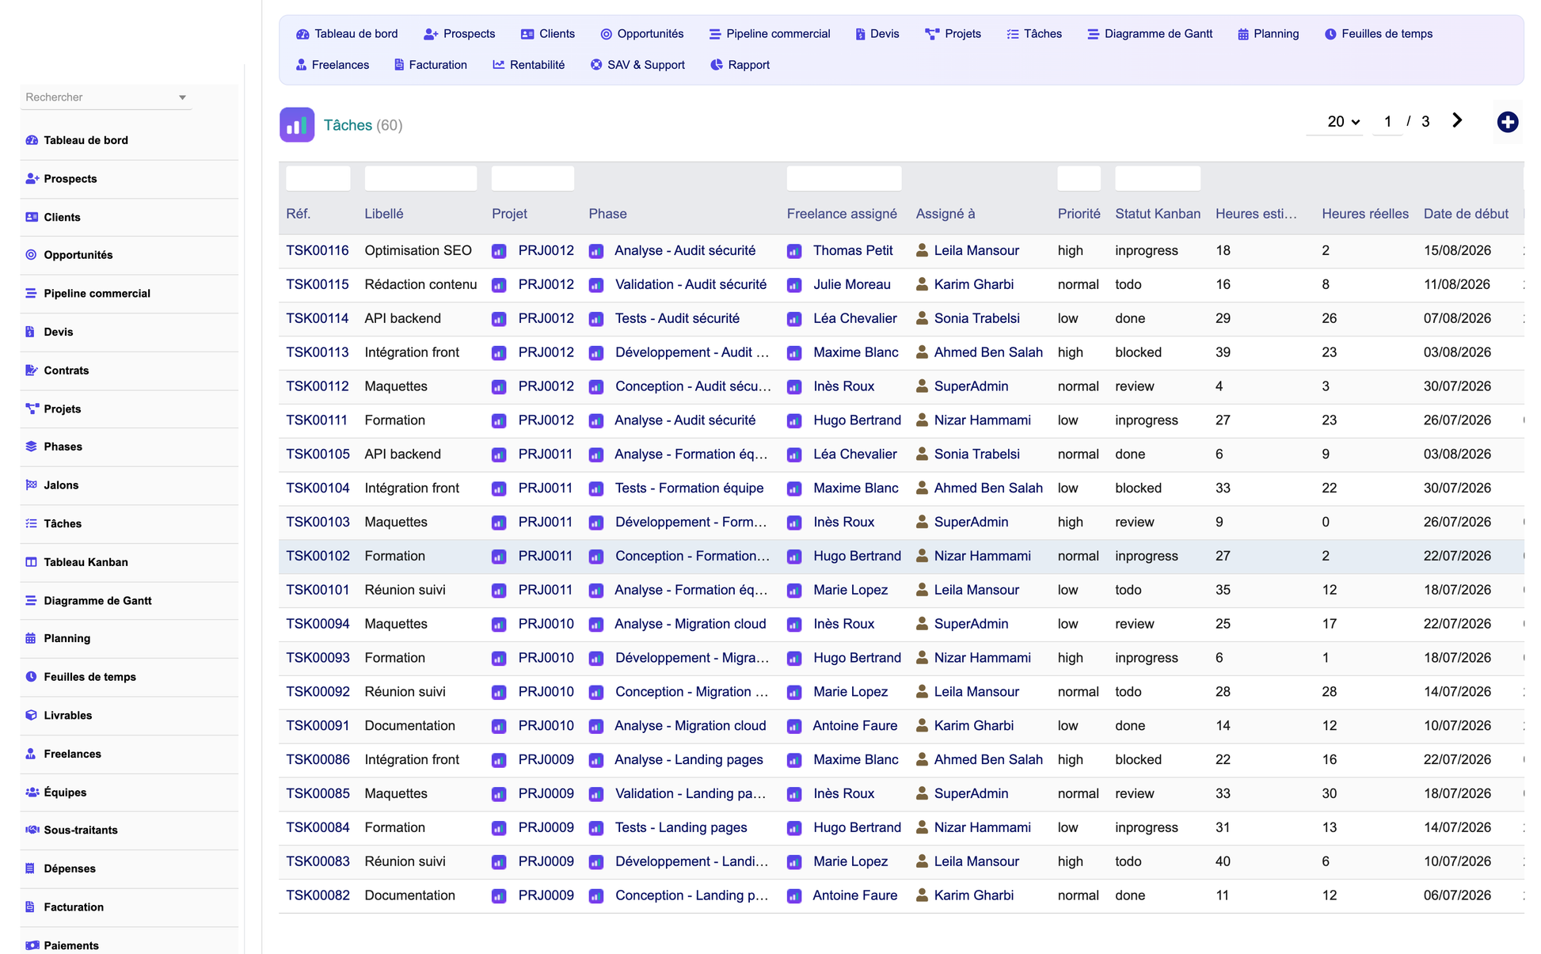This screenshot has height=954, width=1541.
Task: Open Diagramme de Gantt in top navigation
Action: pos(1150,34)
